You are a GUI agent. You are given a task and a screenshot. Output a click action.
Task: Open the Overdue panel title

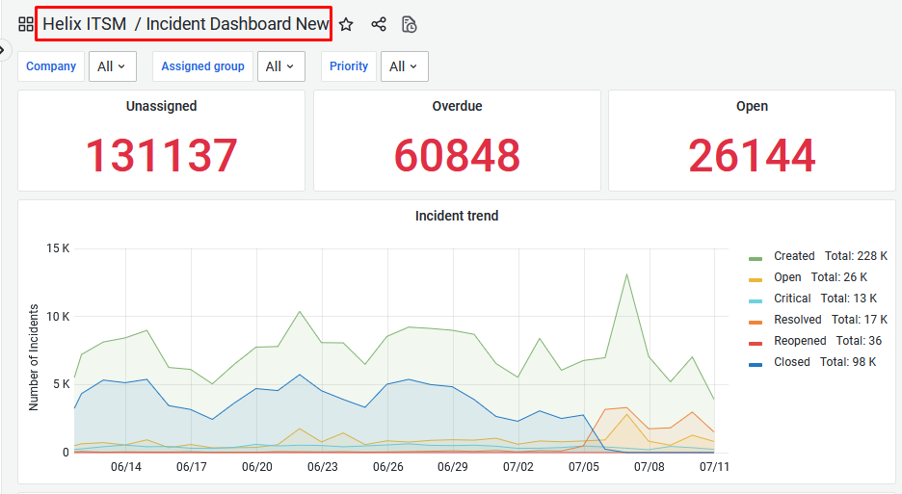458,106
